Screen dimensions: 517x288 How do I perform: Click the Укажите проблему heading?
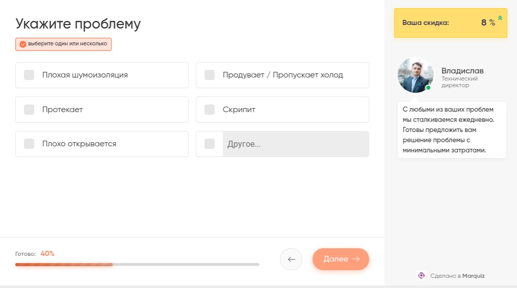(78, 24)
